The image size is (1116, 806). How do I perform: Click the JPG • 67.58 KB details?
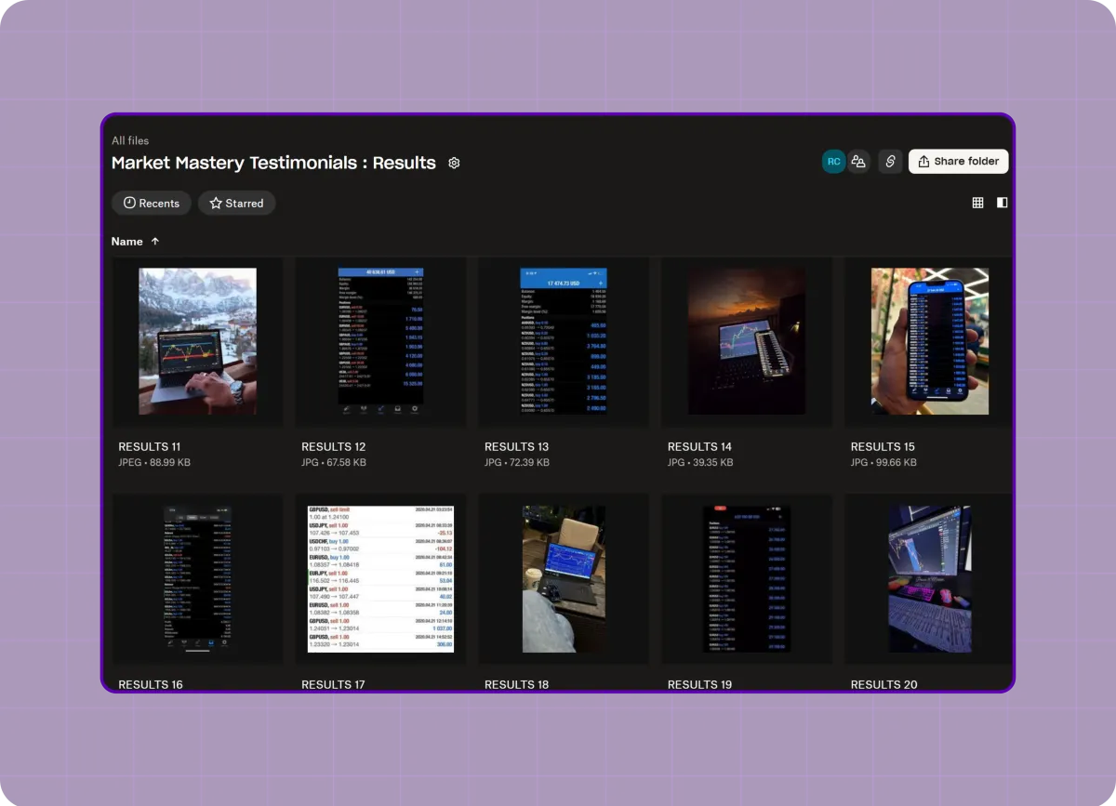click(x=334, y=462)
